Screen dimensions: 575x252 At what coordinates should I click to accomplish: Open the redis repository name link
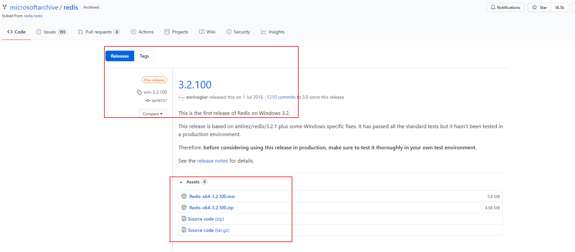(x=71, y=7)
